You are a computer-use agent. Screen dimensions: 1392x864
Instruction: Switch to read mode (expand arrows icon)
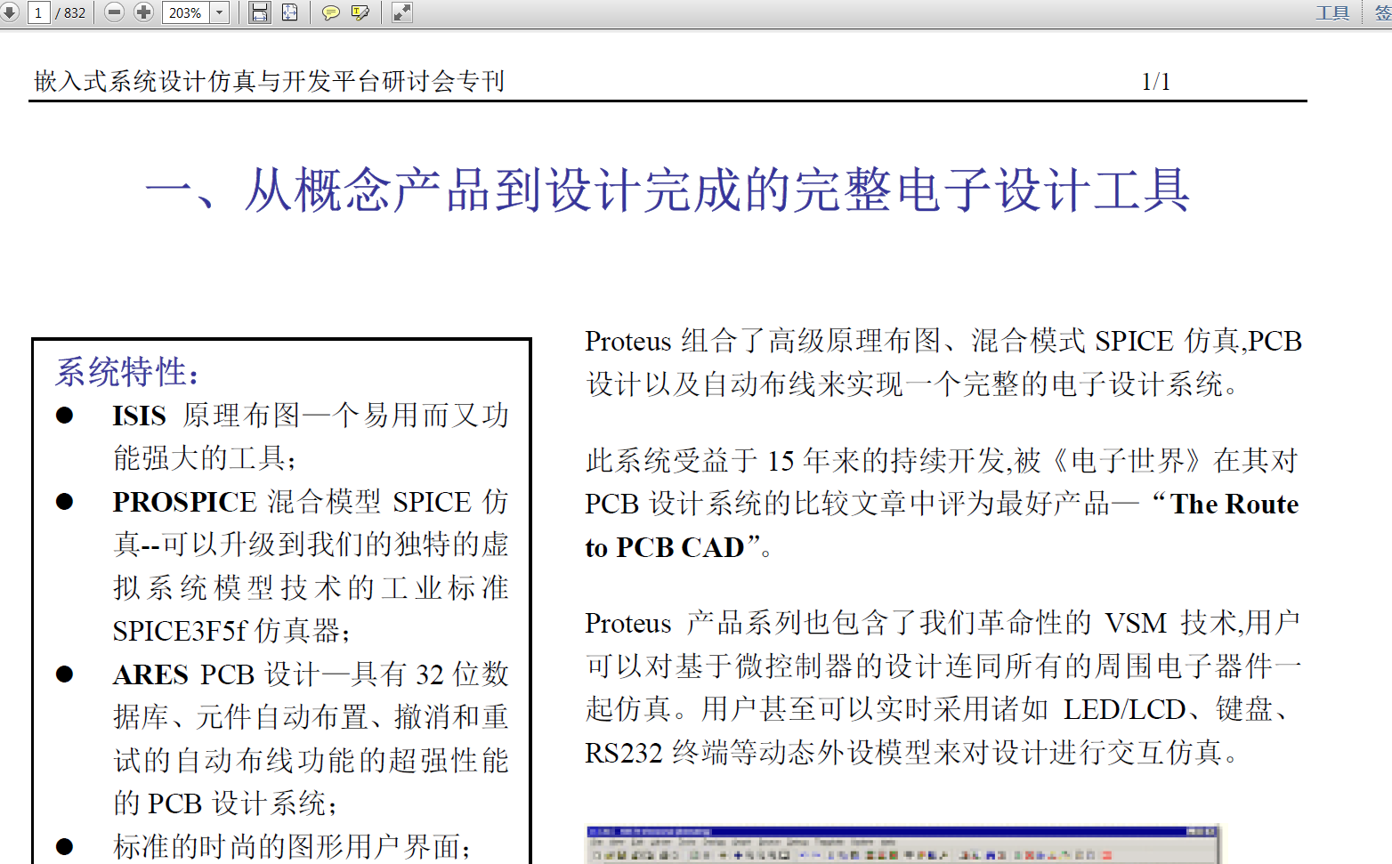pyautogui.click(x=401, y=12)
